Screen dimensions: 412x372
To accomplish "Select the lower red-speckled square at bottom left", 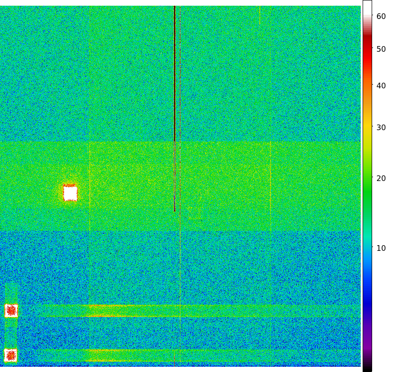I will coord(11,355).
